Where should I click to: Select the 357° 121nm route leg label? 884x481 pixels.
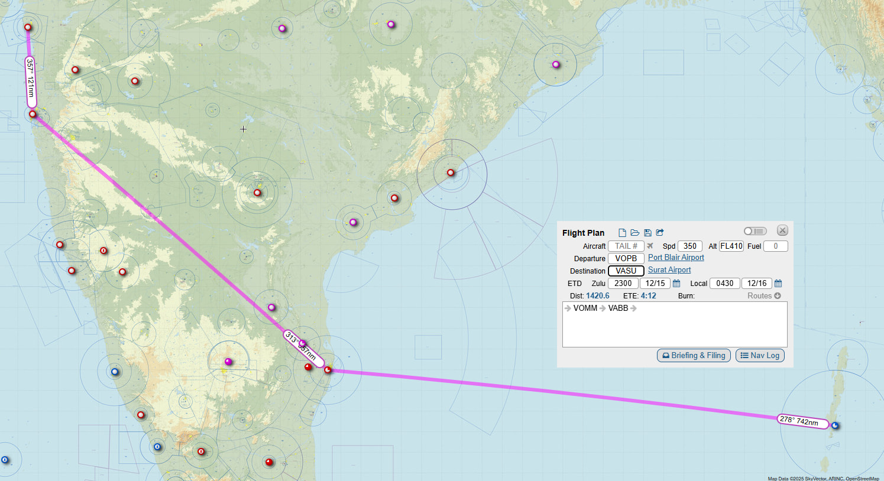[30, 82]
